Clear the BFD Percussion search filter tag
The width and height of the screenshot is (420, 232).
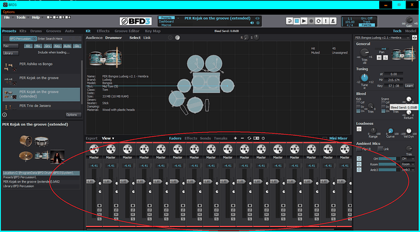[x=34, y=39]
